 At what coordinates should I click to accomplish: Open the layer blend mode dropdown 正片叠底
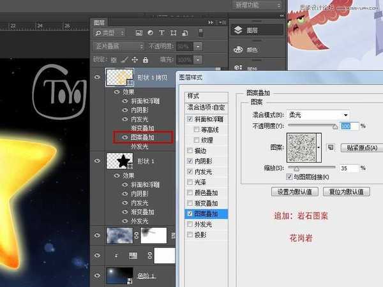click(119, 47)
